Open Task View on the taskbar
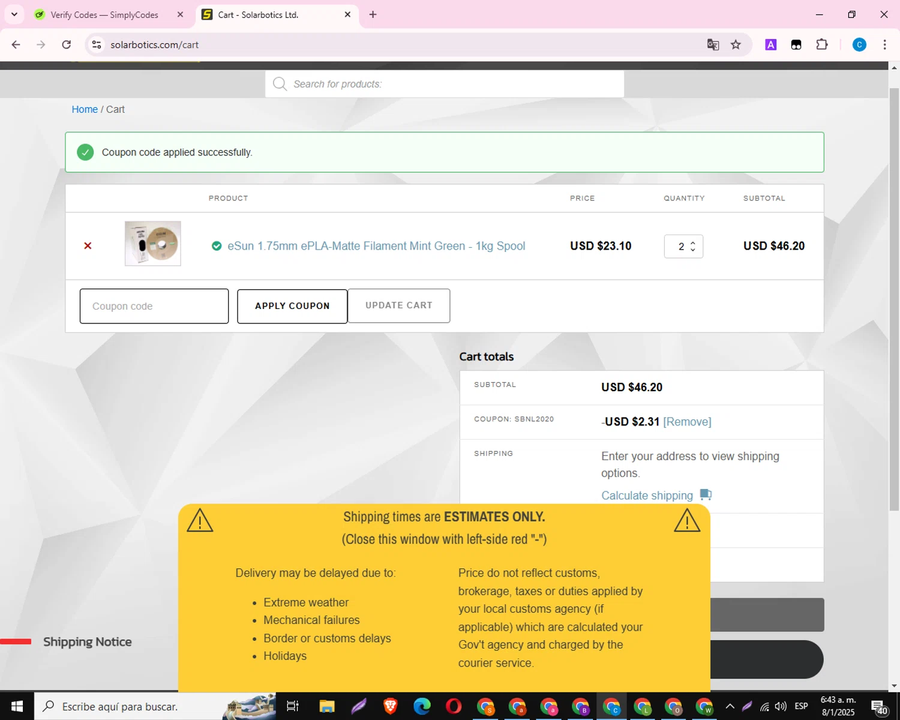The image size is (900, 720). (x=292, y=706)
